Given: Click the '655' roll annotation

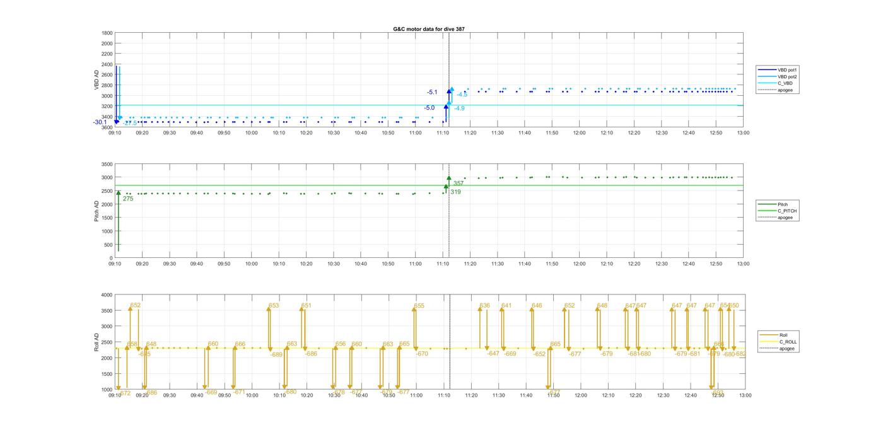Looking at the screenshot, I should 419,306.
